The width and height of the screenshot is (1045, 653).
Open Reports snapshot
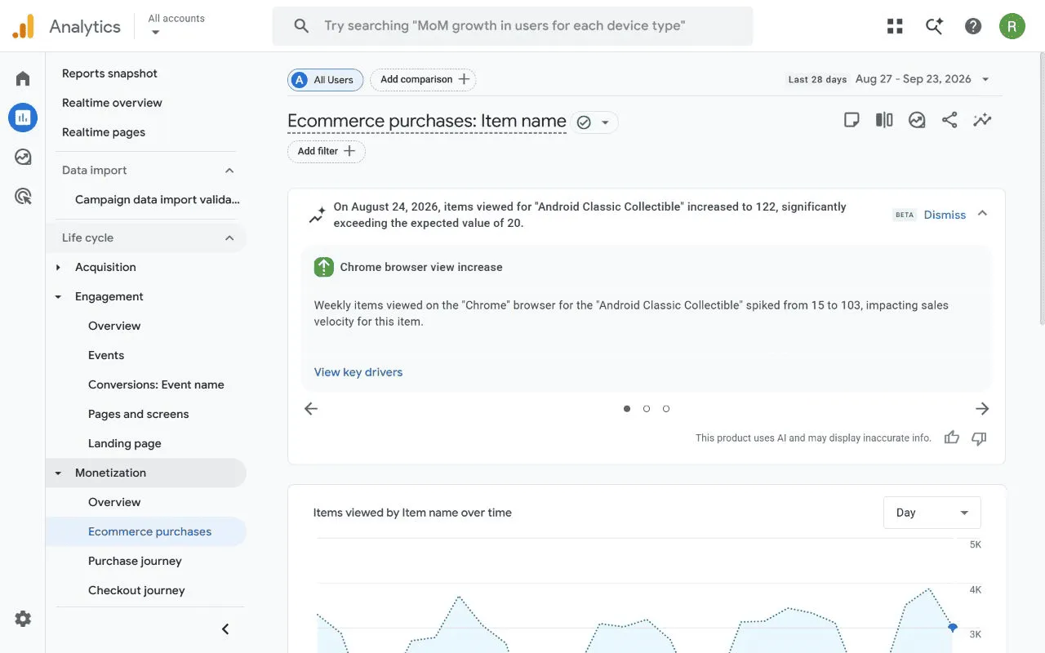tap(109, 73)
